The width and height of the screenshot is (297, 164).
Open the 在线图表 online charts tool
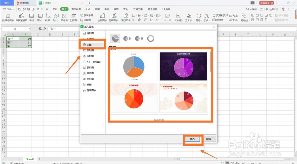[x=114, y=17]
